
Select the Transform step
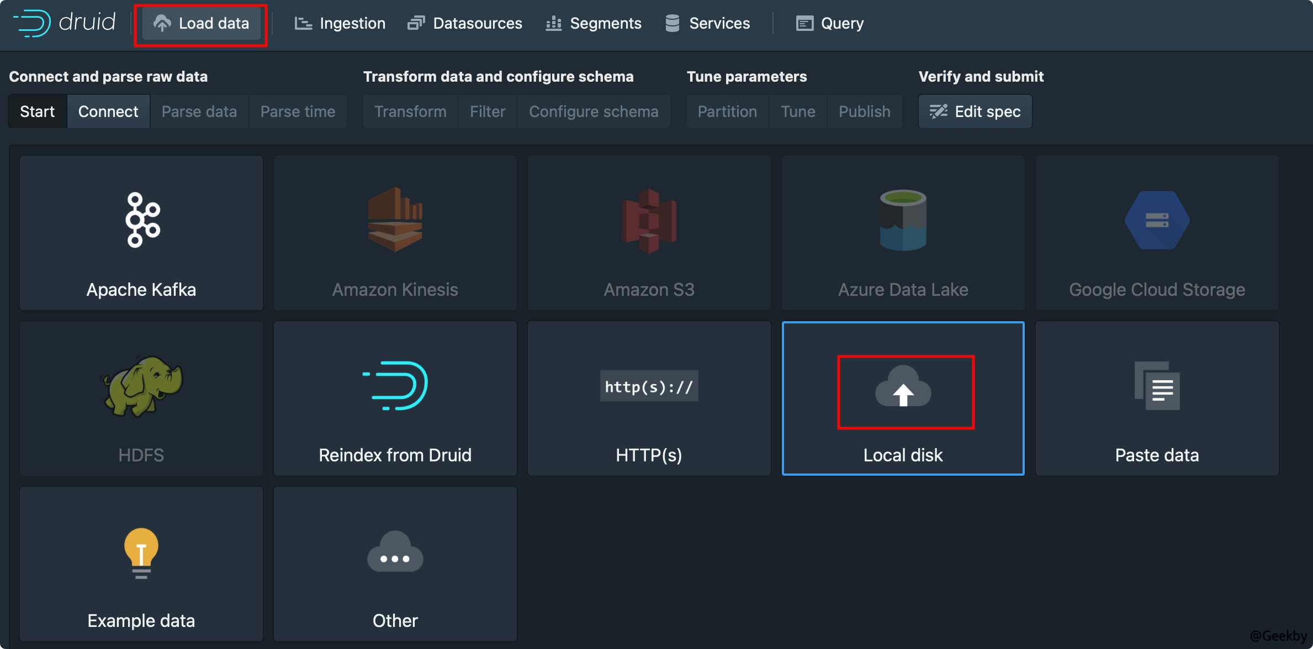[x=410, y=111]
